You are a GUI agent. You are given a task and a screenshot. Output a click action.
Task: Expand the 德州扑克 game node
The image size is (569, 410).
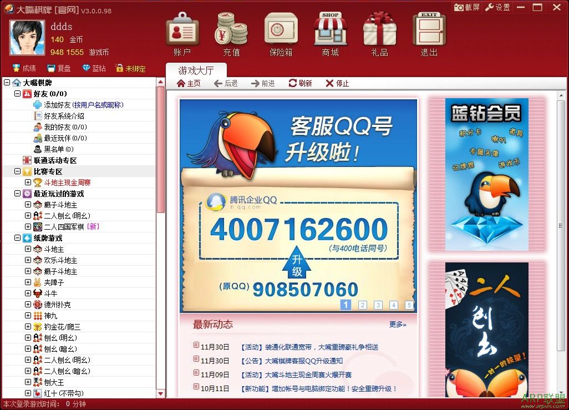[28, 305]
